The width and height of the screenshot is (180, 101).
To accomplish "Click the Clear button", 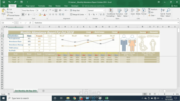I will point(152,15).
